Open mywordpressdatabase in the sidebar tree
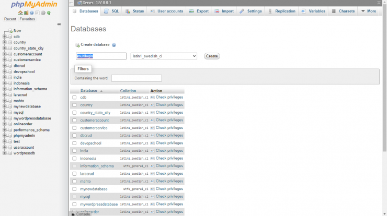 (x=32, y=118)
